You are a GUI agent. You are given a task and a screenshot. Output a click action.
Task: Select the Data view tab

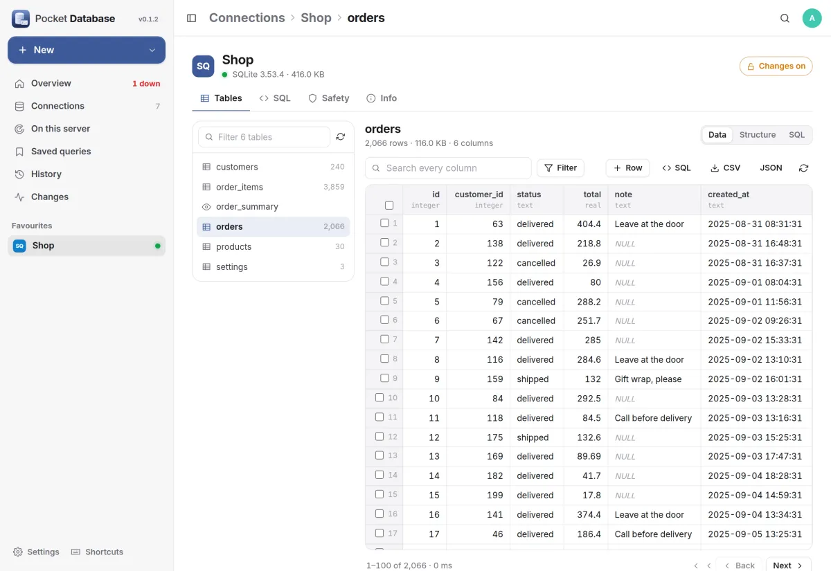pyautogui.click(x=717, y=135)
